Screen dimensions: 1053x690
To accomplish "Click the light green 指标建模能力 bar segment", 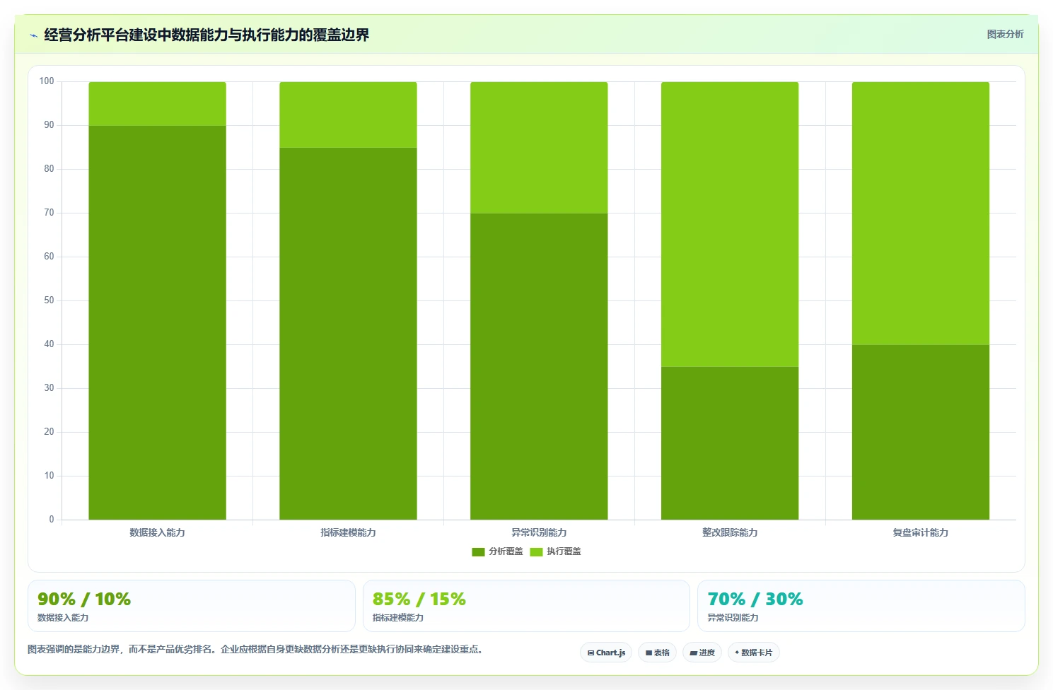I will [x=348, y=115].
